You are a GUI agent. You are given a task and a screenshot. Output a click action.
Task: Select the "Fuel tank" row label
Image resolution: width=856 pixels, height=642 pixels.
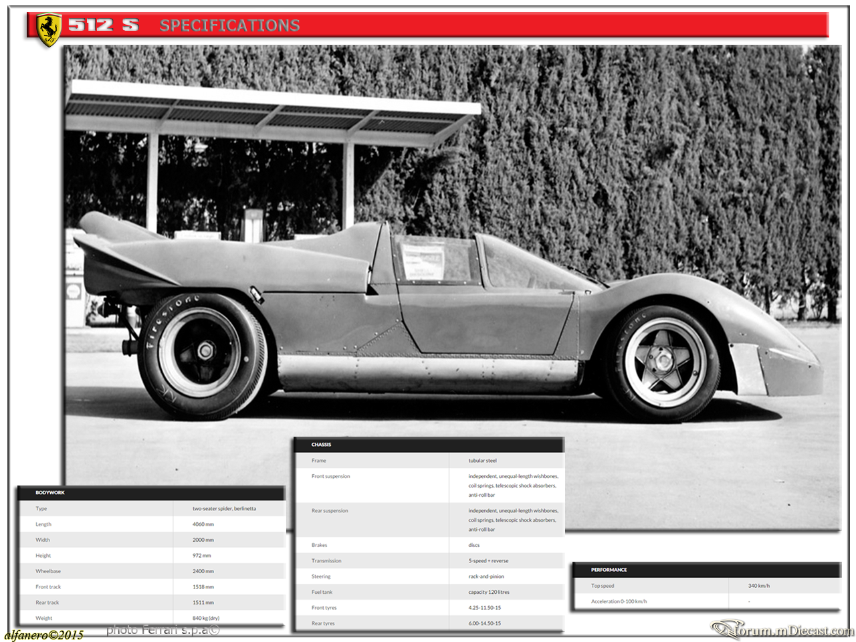[x=322, y=592]
